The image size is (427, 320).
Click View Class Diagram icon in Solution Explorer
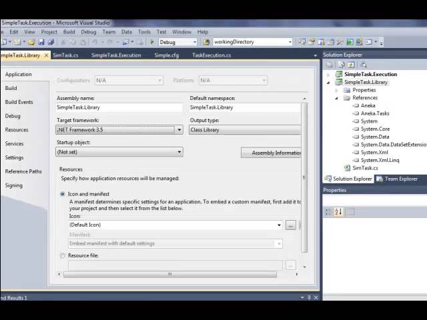(x=363, y=65)
